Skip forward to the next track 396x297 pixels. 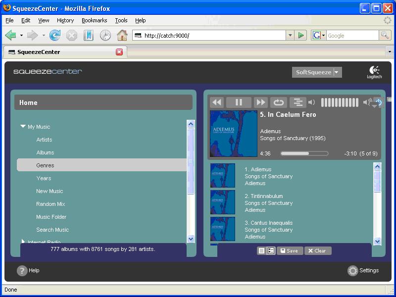[260, 102]
